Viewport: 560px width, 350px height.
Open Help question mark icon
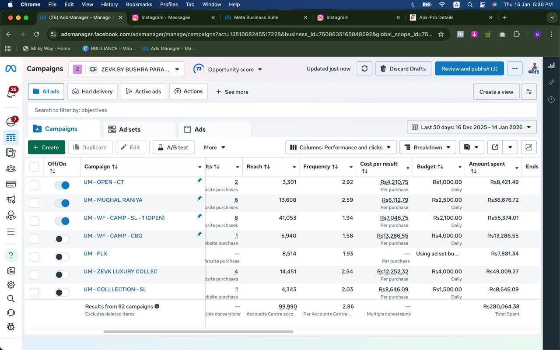point(11,255)
